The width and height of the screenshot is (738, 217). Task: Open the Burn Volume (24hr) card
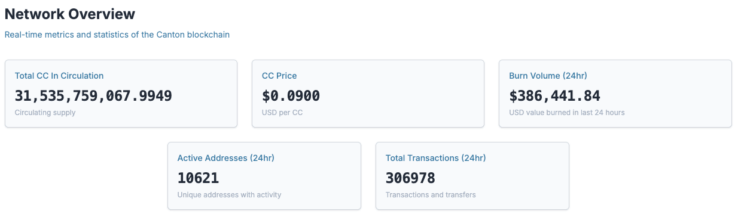(x=615, y=94)
